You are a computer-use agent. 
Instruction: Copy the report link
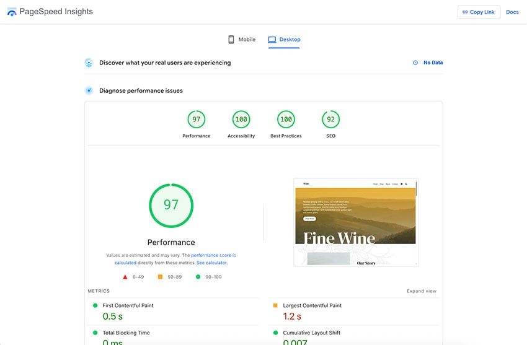click(479, 12)
